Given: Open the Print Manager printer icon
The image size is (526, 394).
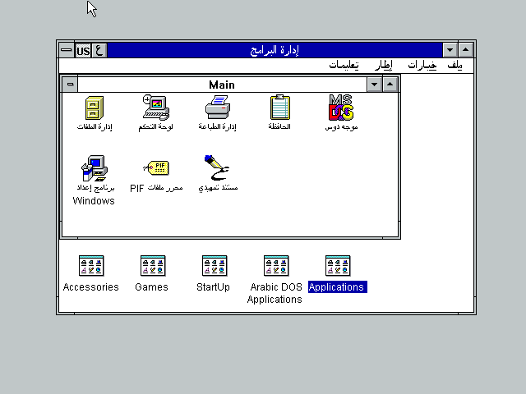Looking at the screenshot, I should coord(218,108).
